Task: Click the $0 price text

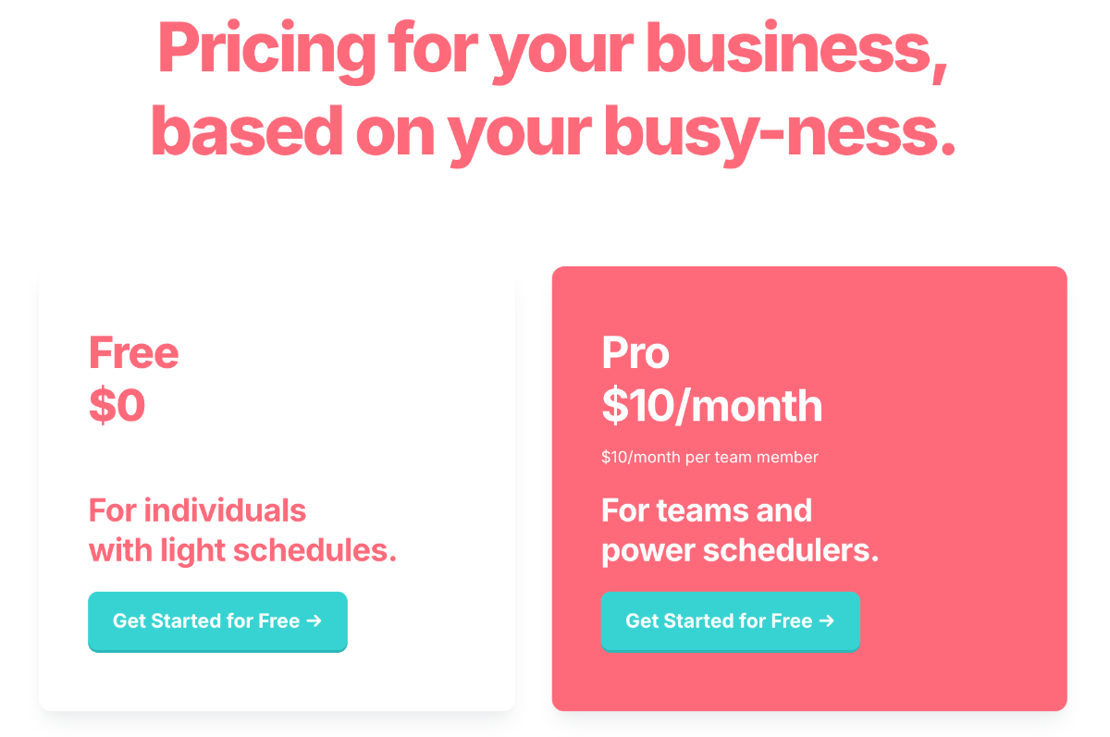Action: pyautogui.click(x=117, y=405)
